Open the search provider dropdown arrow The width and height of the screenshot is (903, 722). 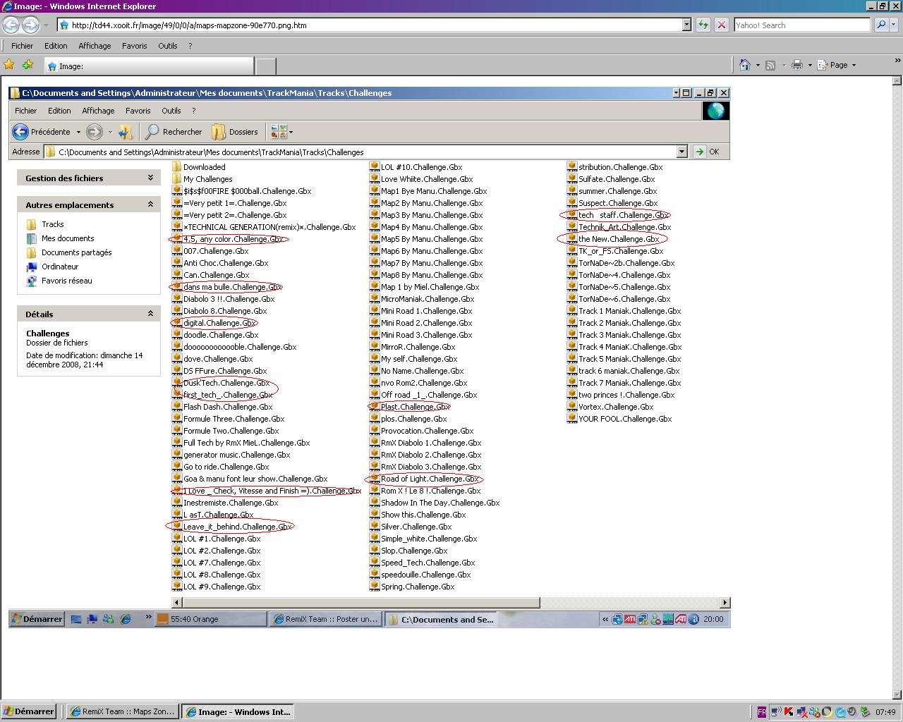[x=894, y=25]
